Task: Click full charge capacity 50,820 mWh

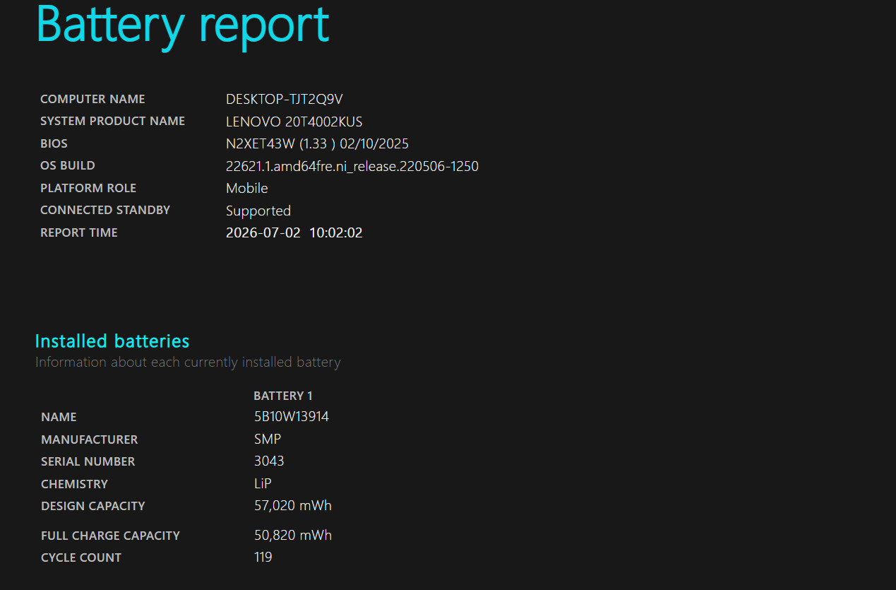Action: 293,536
